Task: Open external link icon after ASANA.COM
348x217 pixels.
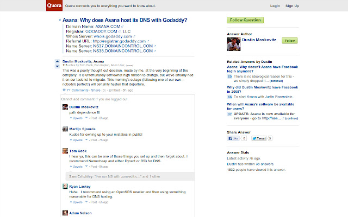Action: point(122,27)
